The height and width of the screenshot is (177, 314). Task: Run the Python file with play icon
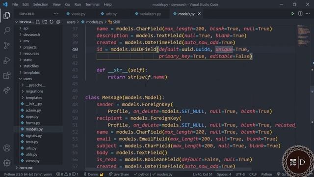[292, 14]
